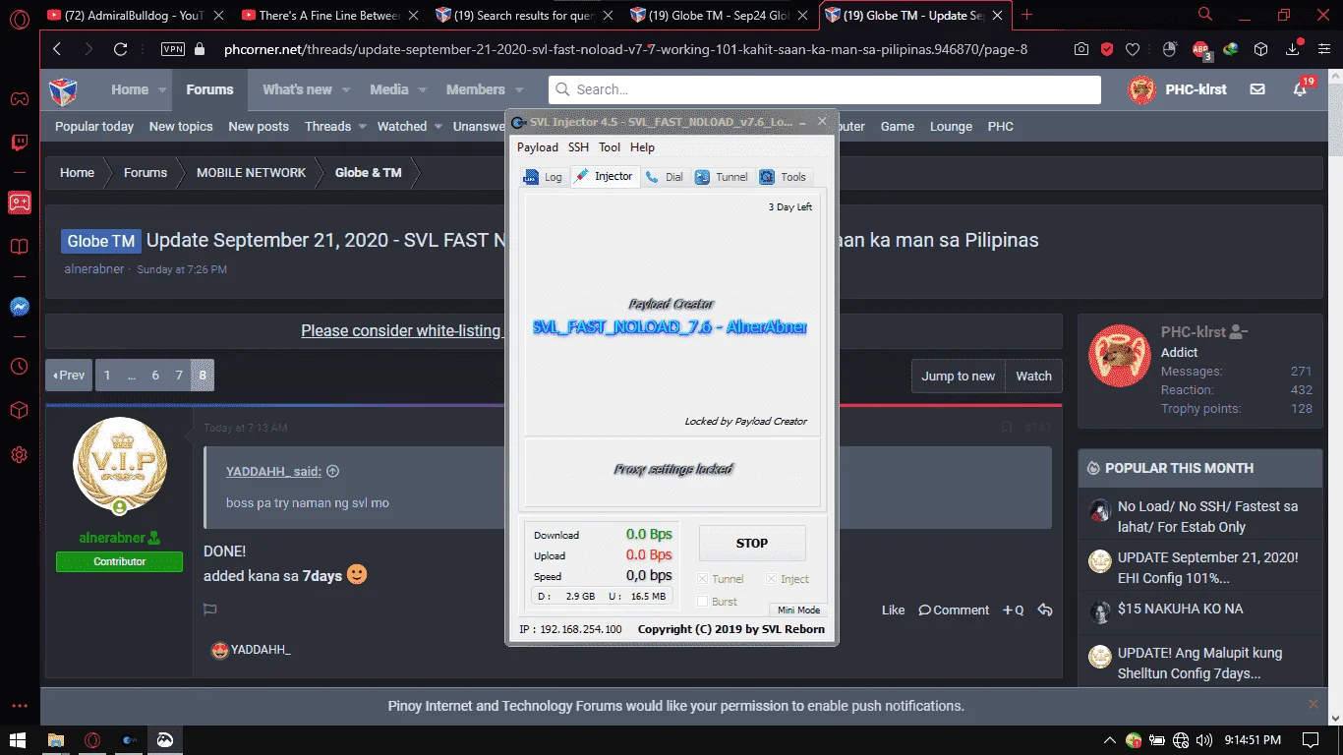Screen dimensions: 1343x755
Task: Open a new browser tab
Action: coord(1027,15)
